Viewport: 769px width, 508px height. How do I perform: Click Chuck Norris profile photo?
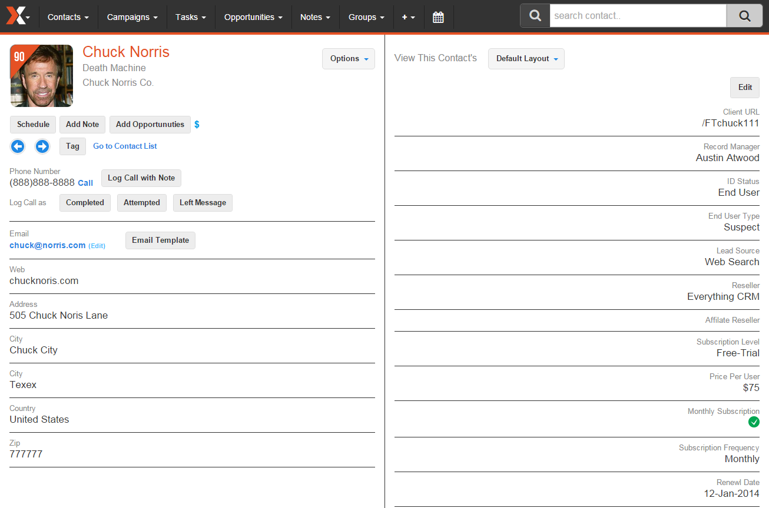click(44, 79)
